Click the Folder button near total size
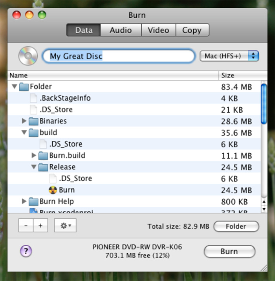The image size is (275, 281). 236,226
